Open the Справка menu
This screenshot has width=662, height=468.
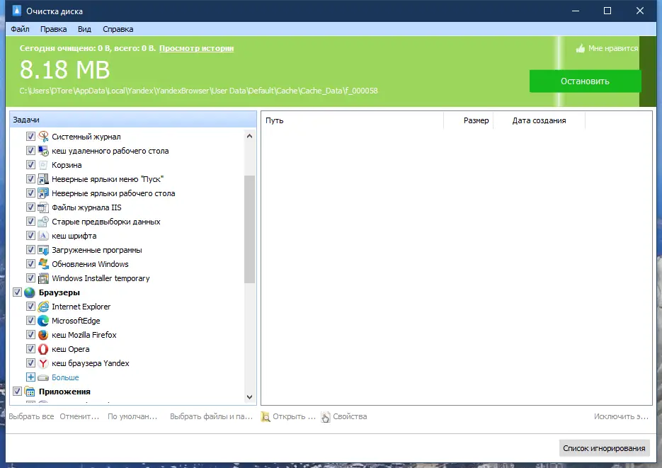(x=118, y=29)
